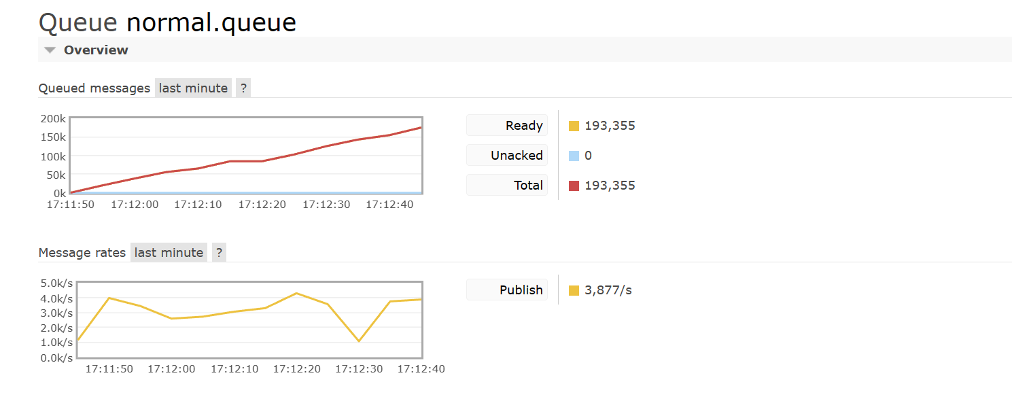
Task: Click the Overview section heading
Action: click(96, 50)
